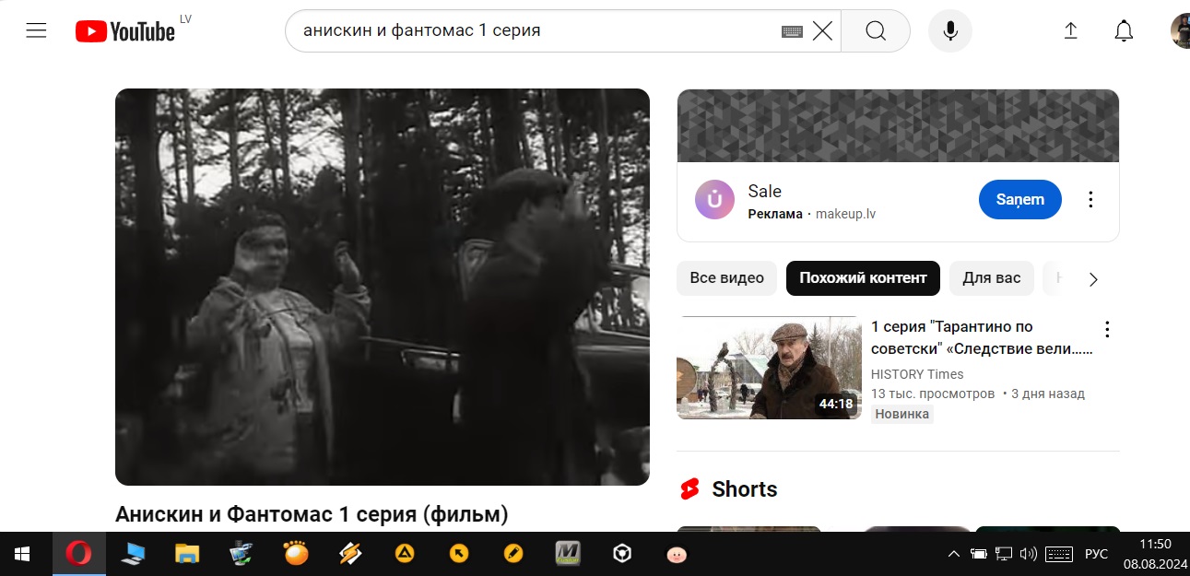Select the Похожий контент chip
Screen dimensions: 1190x576
coord(863,278)
